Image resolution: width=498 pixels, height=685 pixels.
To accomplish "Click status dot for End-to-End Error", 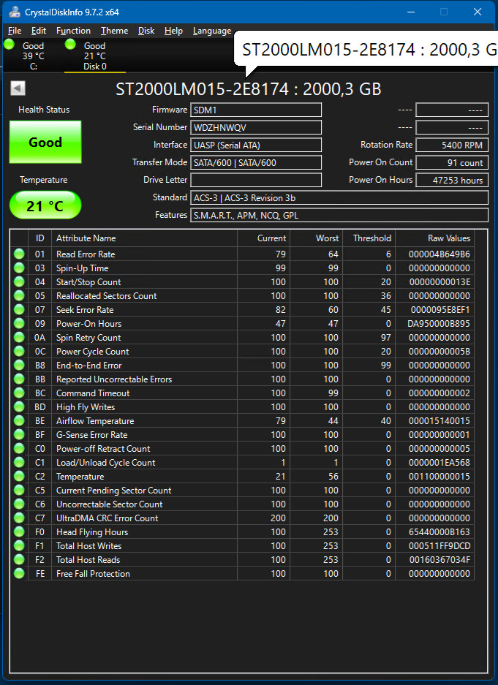I will [19, 366].
